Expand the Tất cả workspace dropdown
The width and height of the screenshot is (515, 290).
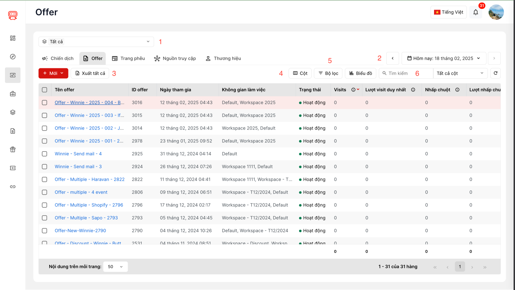[x=96, y=42]
